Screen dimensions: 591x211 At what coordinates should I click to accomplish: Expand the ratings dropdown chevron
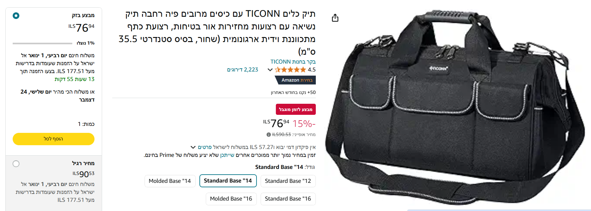(x=270, y=70)
